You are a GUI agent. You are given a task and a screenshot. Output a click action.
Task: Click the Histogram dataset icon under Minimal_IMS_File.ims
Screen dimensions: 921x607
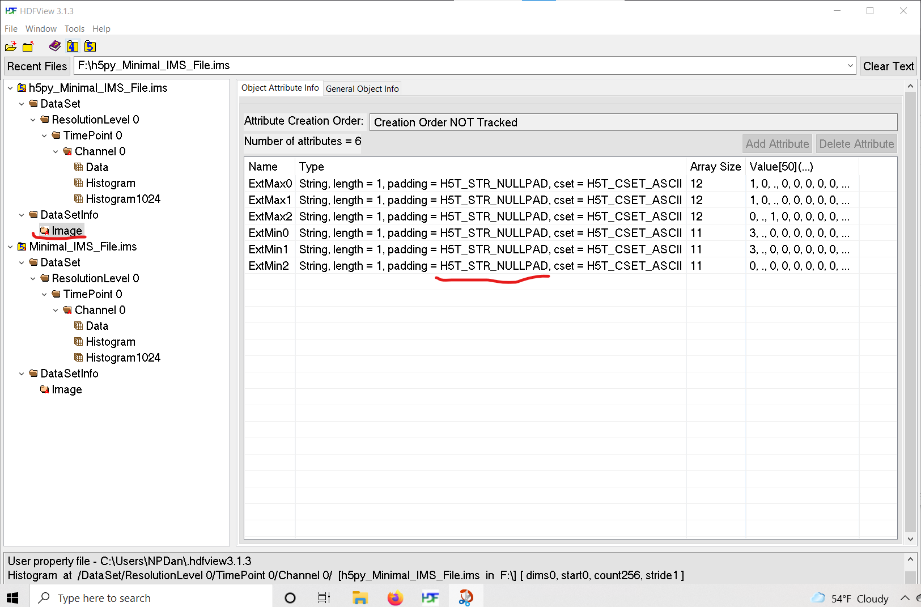click(x=79, y=342)
